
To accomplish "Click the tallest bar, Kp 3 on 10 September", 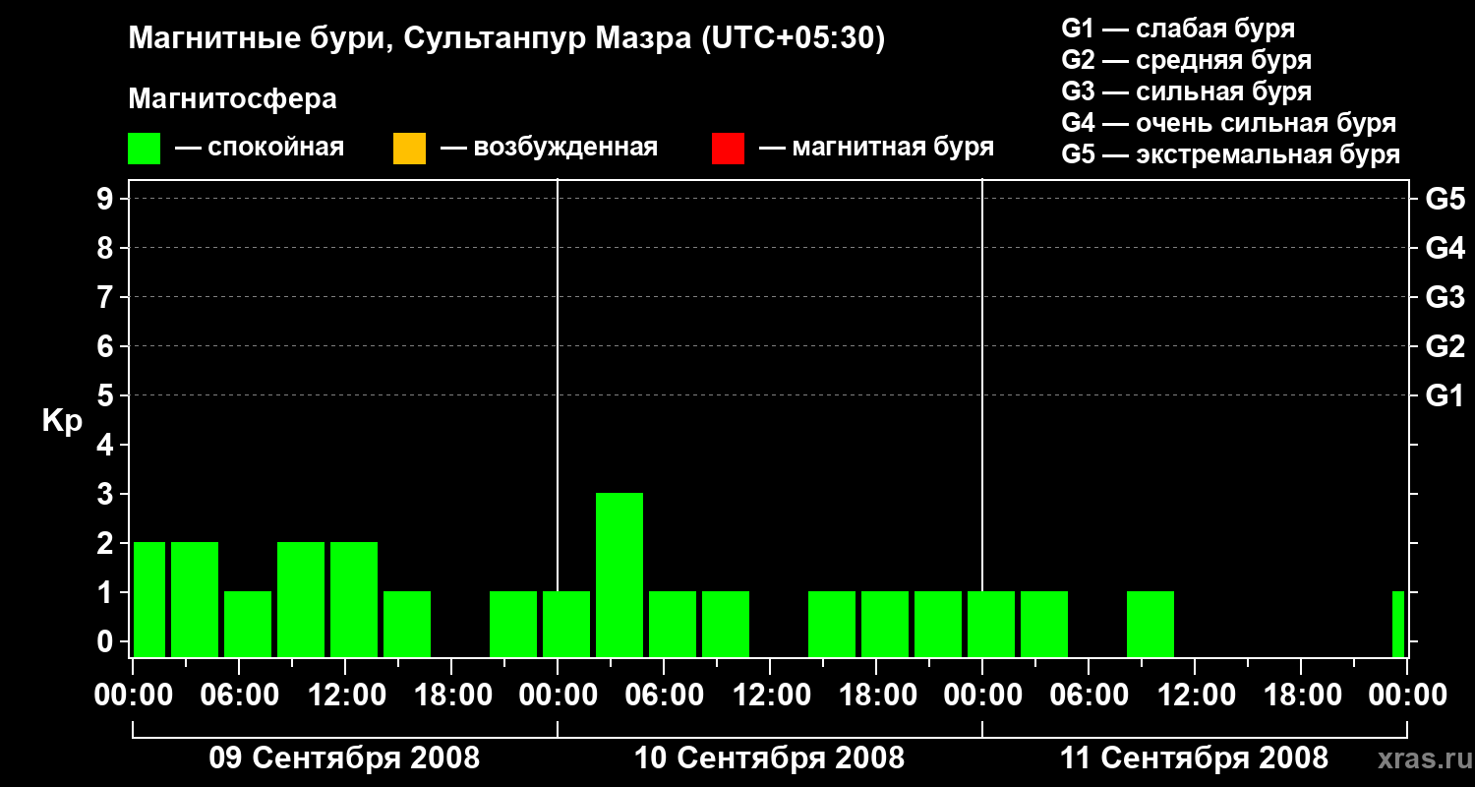I will point(619,575).
